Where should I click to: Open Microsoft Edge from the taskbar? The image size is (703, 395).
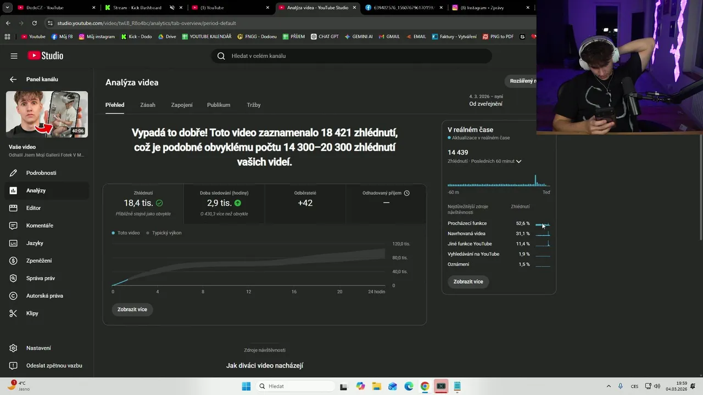pyautogui.click(x=409, y=386)
